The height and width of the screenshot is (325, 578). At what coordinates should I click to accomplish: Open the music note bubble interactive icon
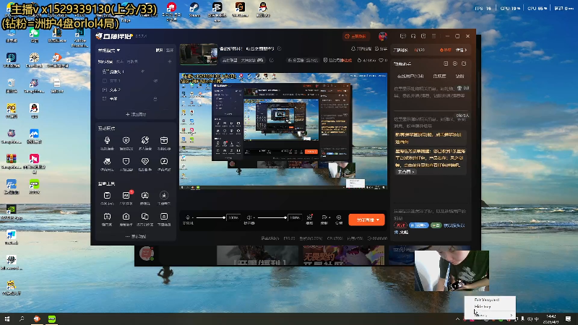point(164,161)
